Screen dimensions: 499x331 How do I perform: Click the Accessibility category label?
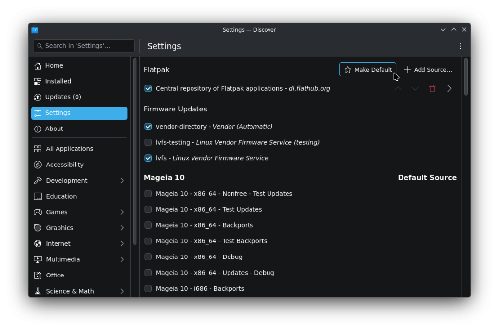click(x=65, y=165)
